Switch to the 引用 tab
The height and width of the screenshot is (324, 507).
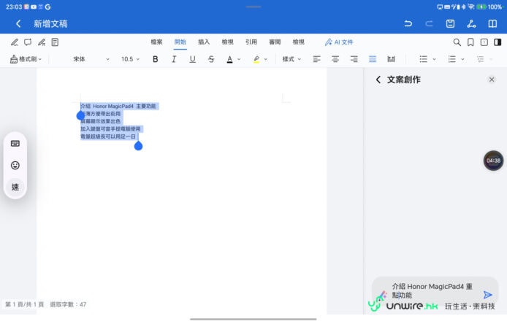click(x=251, y=42)
